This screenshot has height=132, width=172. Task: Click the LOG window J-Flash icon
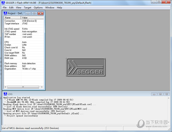click(5, 94)
